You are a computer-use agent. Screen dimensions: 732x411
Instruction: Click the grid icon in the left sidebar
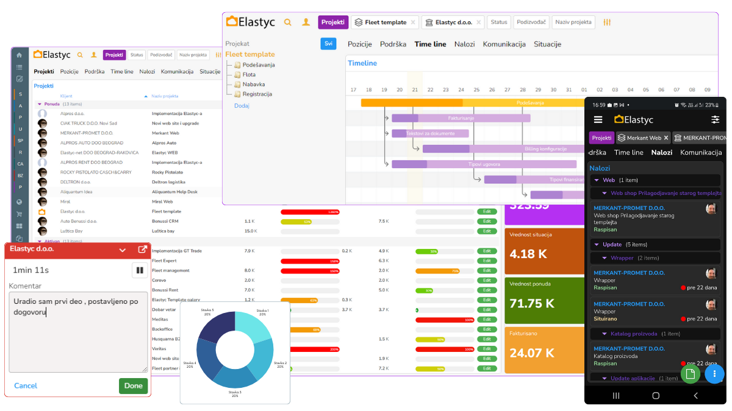[x=20, y=226]
